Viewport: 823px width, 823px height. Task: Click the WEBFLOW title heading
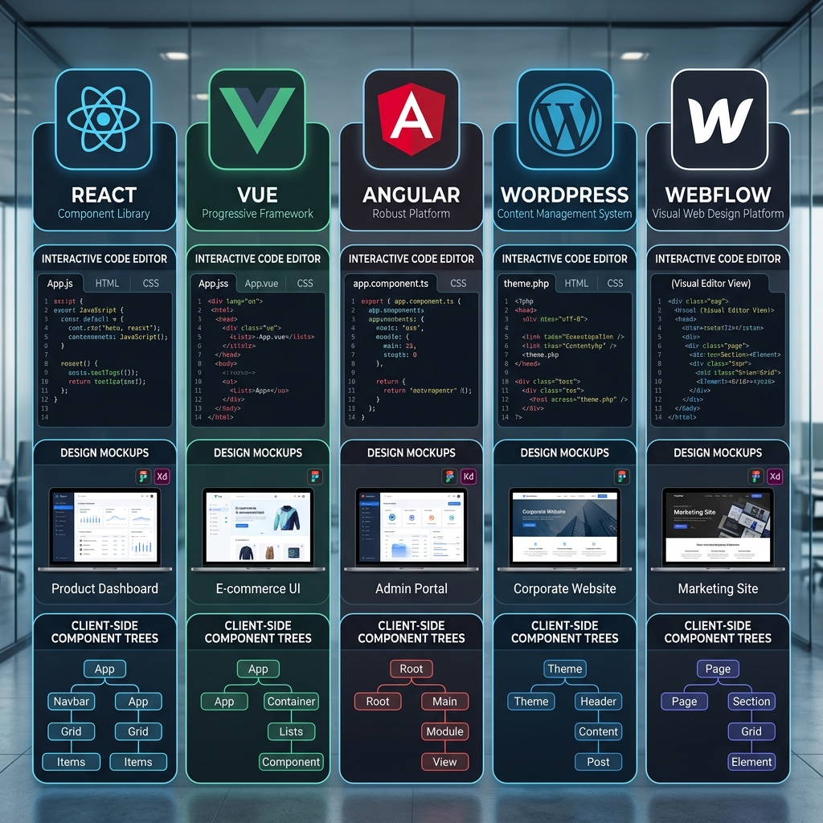718,195
